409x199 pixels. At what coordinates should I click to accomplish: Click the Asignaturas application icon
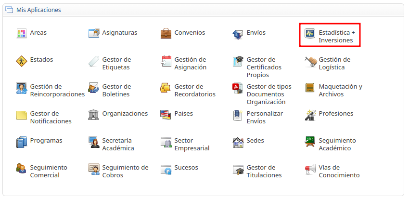coord(94,33)
